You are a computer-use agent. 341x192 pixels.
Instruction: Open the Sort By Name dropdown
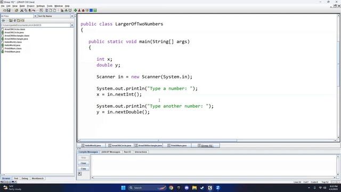click(x=72, y=16)
